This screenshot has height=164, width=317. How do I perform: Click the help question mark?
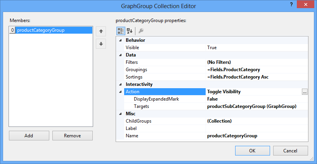pyautogui.click(x=291, y=4)
